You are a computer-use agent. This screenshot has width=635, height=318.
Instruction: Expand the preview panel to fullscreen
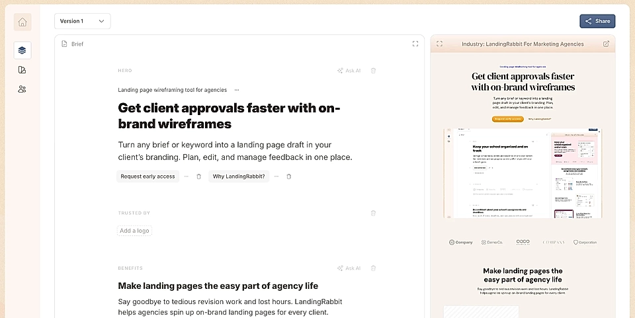coord(439,44)
